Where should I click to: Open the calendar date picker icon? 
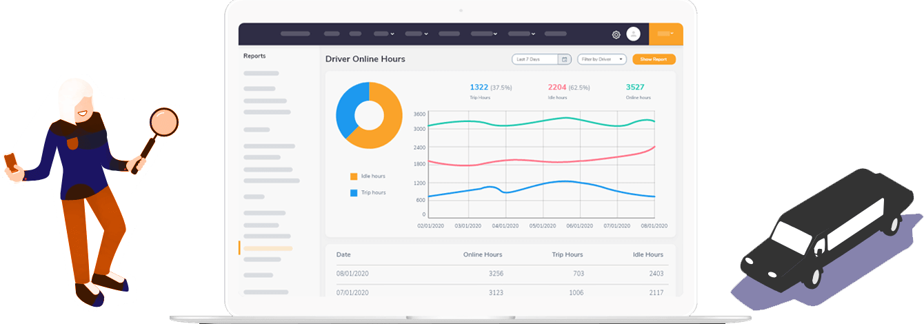click(565, 59)
